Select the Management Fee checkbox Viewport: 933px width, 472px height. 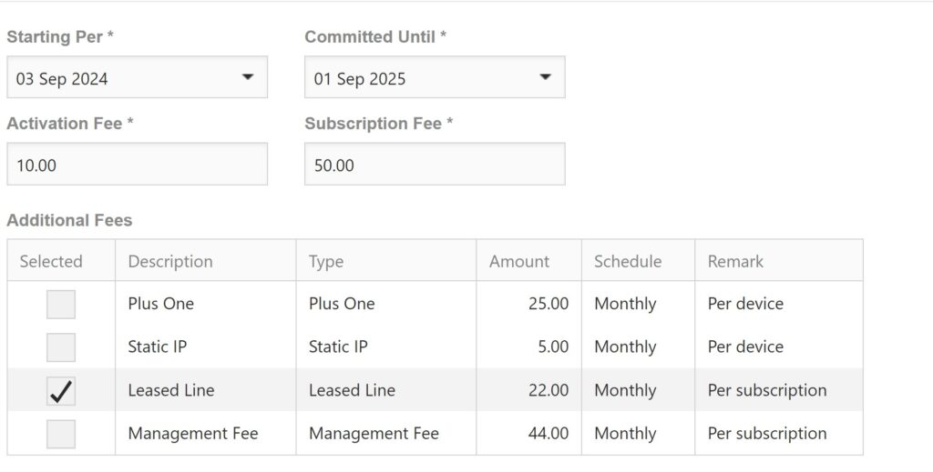click(61, 434)
